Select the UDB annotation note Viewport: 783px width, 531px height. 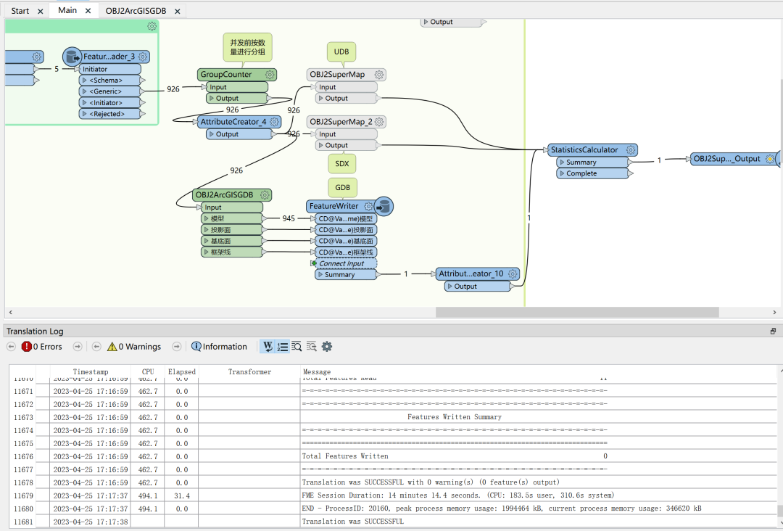341,52
